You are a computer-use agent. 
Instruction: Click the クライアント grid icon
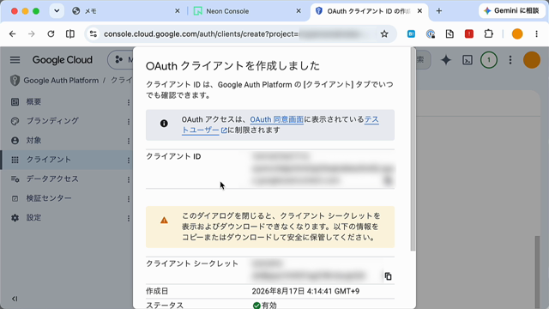coord(15,160)
